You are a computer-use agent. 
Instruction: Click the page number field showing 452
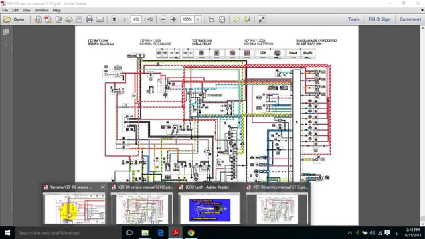pos(136,19)
